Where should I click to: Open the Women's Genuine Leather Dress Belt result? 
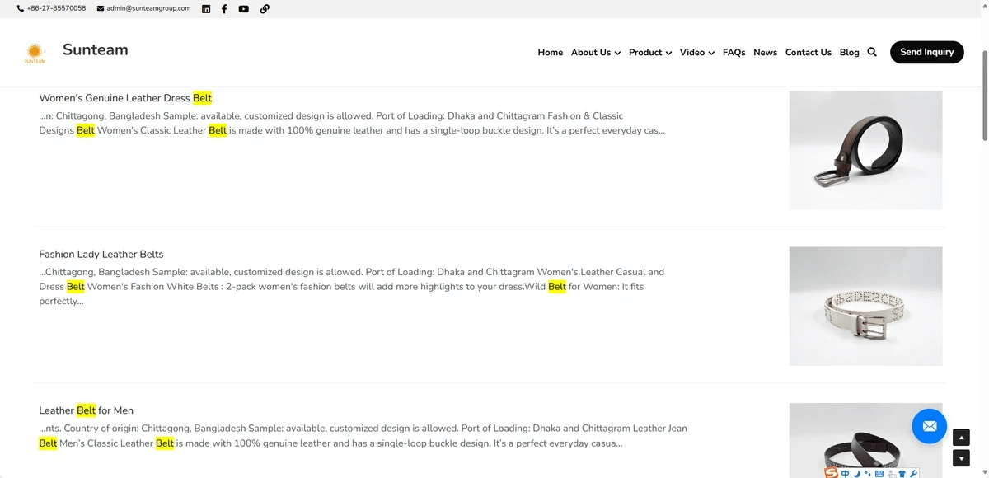coord(125,98)
